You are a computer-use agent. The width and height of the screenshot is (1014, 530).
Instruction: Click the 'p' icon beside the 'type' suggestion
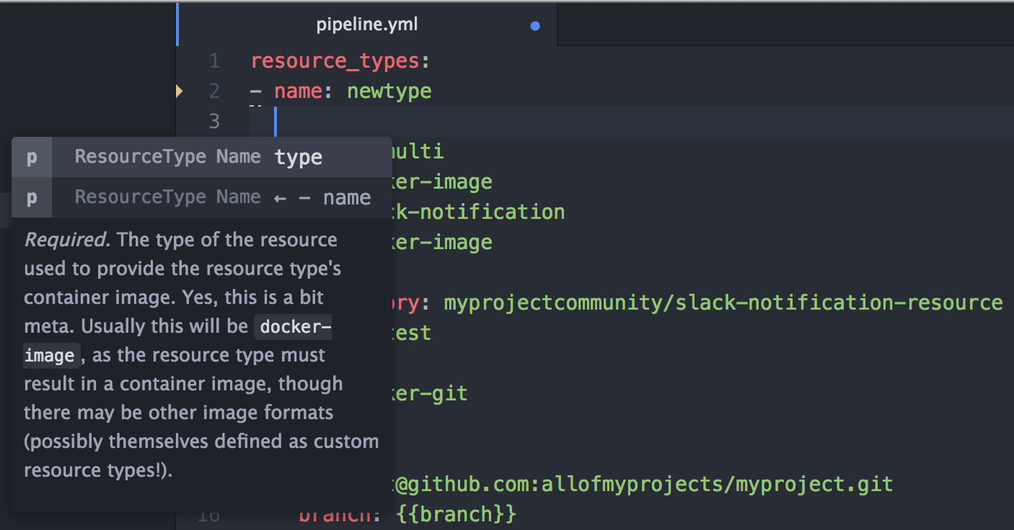(32, 157)
